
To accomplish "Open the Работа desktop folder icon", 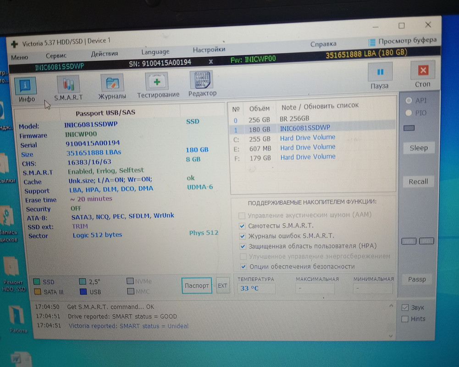I will pos(17,319).
